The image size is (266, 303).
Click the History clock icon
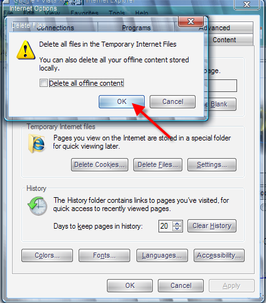tap(37, 206)
